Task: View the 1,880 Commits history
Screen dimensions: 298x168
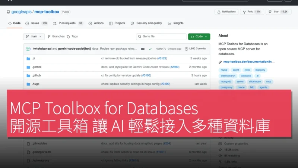Action: [x=195, y=49]
